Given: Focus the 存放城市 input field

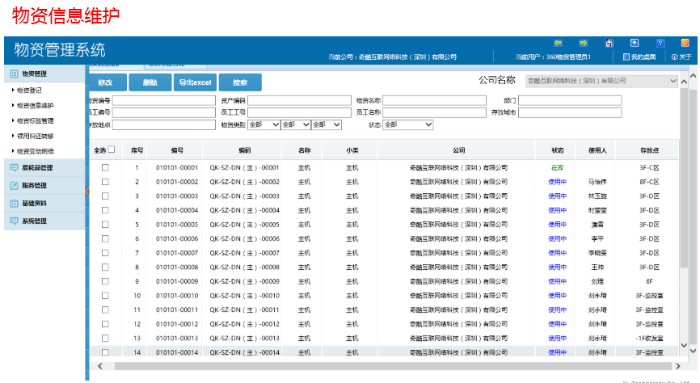Looking at the screenshot, I should tap(570, 112).
